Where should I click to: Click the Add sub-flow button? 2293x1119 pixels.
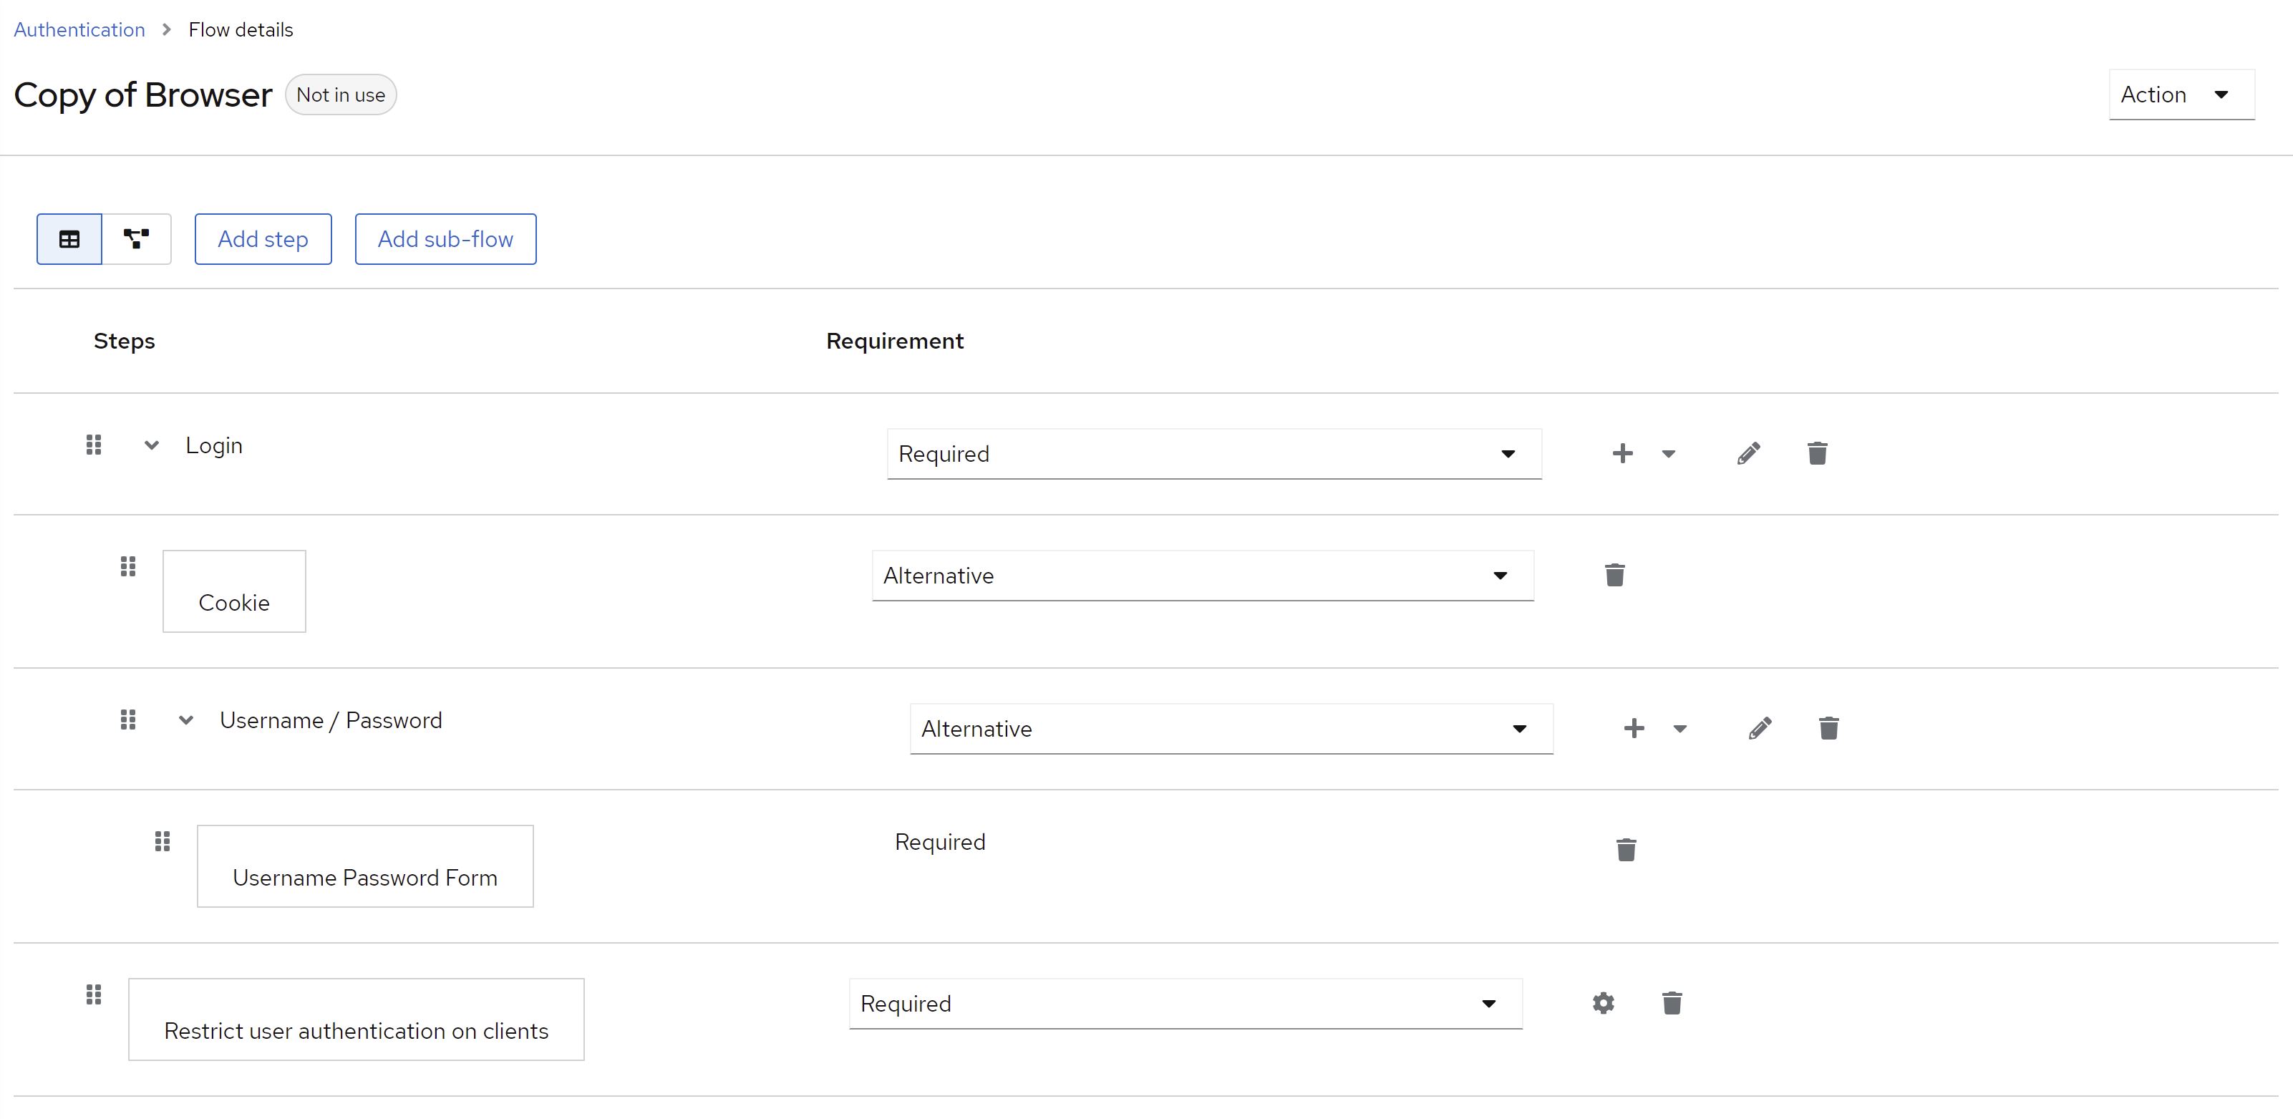(445, 238)
